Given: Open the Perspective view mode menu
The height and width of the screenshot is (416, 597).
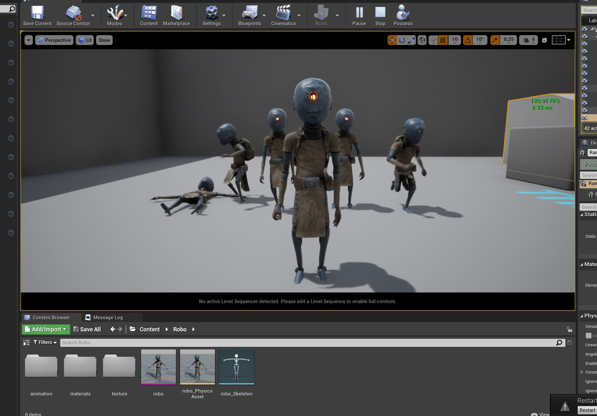Looking at the screenshot, I should [54, 40].
